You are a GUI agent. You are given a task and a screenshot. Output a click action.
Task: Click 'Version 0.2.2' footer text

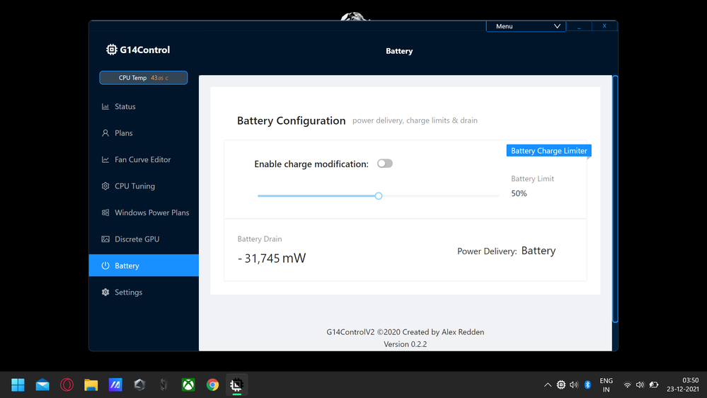point(406,344)
